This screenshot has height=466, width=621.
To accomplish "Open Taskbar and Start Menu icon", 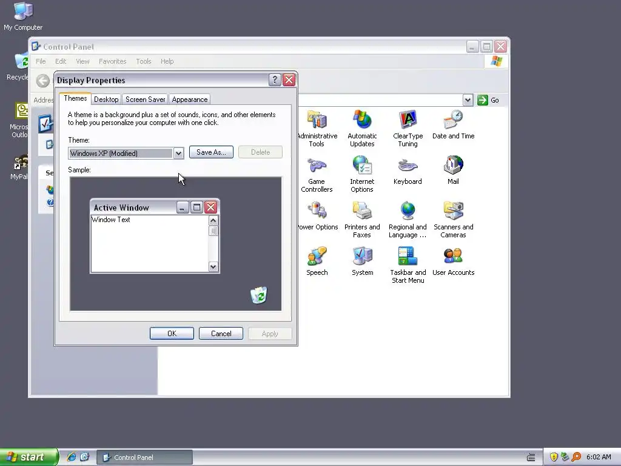I will [408, 265].
